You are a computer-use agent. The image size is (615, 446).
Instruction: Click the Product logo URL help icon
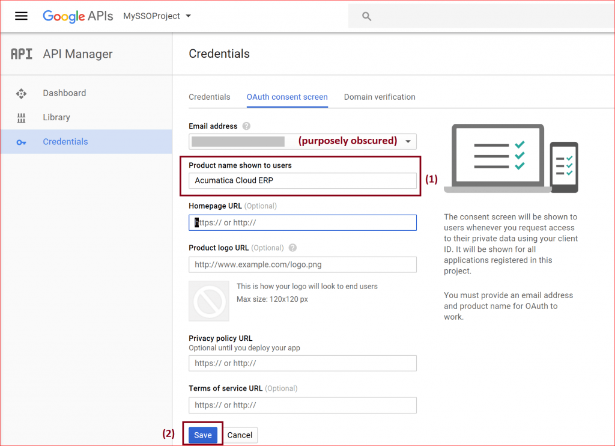(x=292, y=248)
